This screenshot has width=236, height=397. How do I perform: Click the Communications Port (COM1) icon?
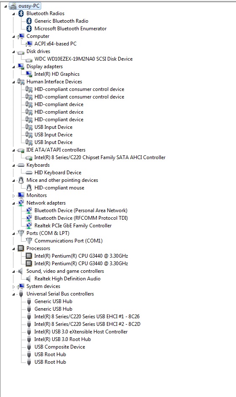point(29,241)
